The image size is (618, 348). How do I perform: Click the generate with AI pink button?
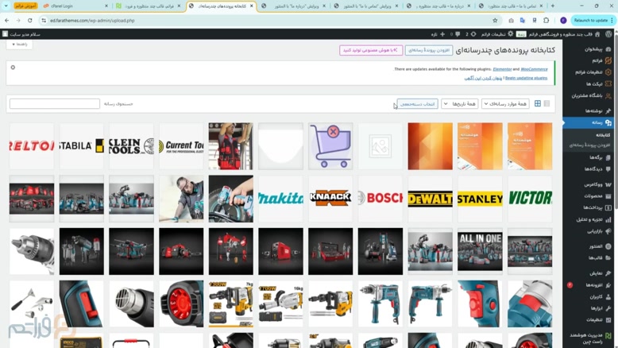point(371,50)
